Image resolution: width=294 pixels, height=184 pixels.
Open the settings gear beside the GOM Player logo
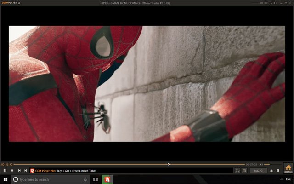[x=19, y=3]
